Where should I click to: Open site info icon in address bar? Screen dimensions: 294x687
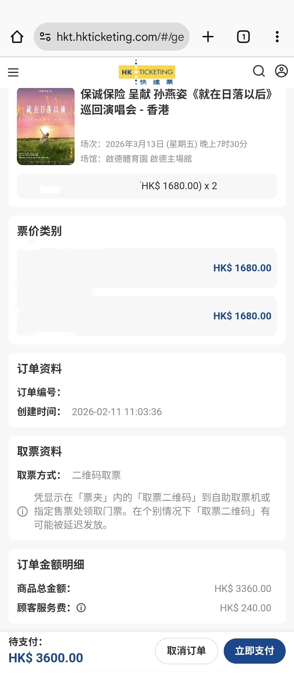click(45, 37)
